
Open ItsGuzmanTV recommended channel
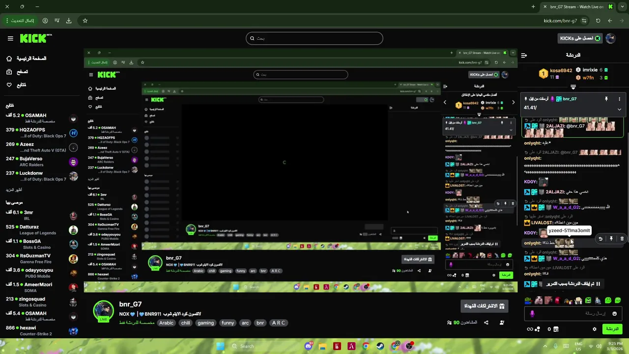click(42, 259)
